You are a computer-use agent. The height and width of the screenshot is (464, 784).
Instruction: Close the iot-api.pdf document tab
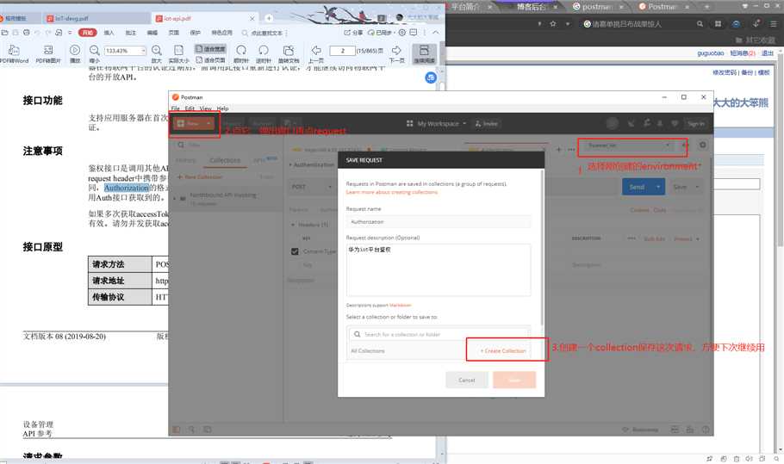(x=252, y=18)
